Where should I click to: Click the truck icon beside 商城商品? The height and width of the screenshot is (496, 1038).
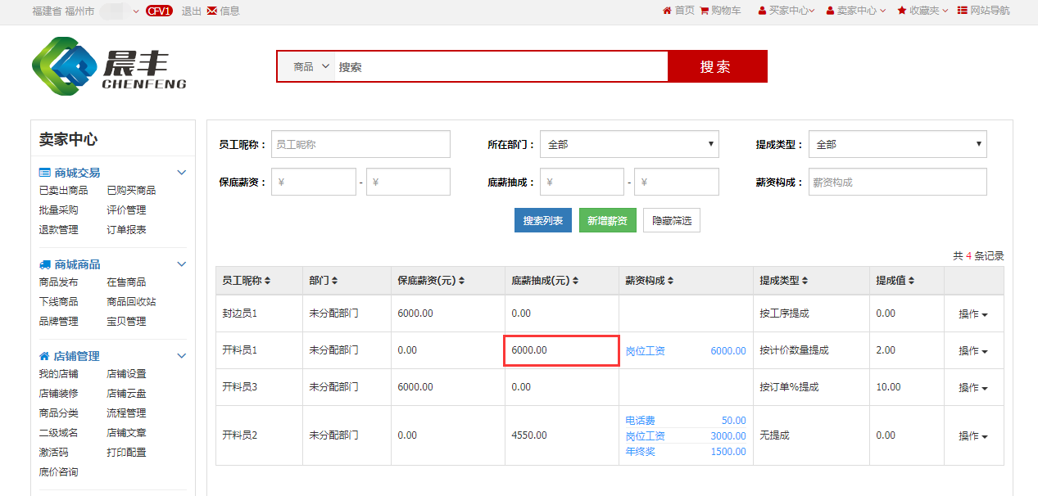pyautogui.click(x=45, y=264)
